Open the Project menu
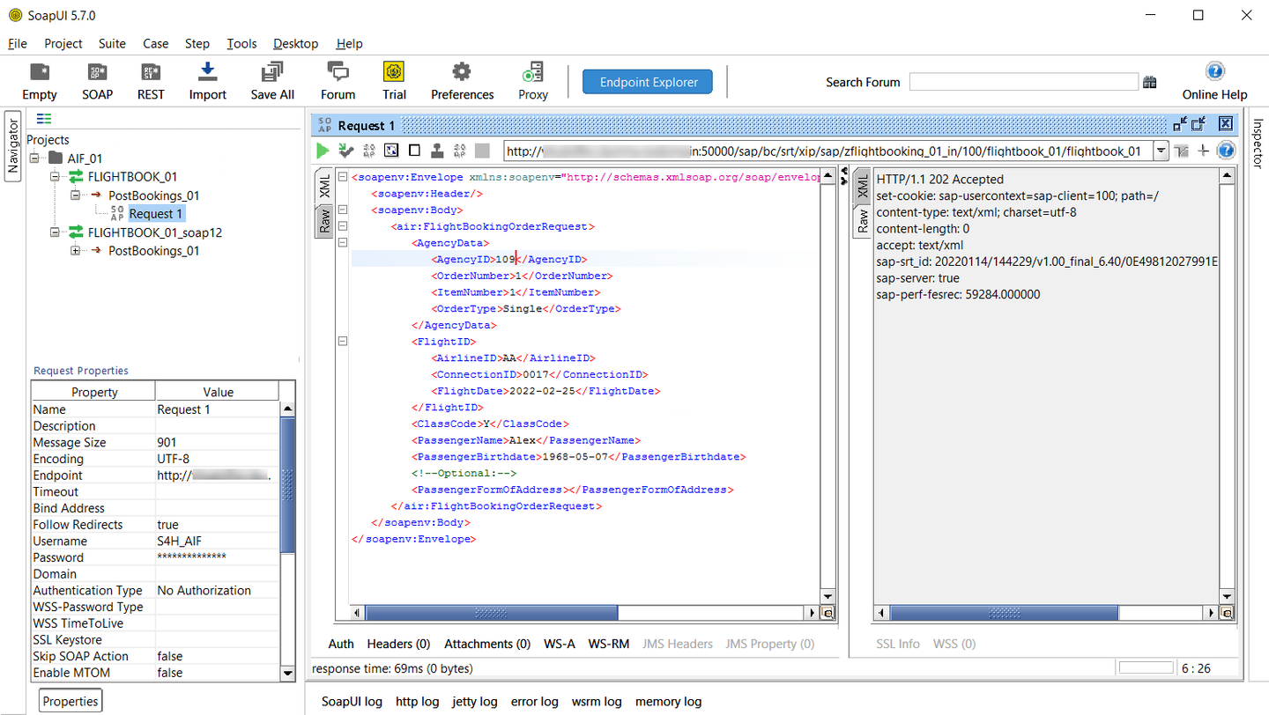 click(x=63, y=43)
